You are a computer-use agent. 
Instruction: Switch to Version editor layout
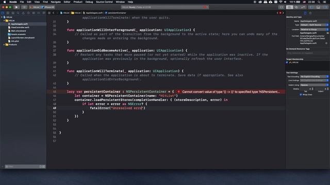point(303,7)
